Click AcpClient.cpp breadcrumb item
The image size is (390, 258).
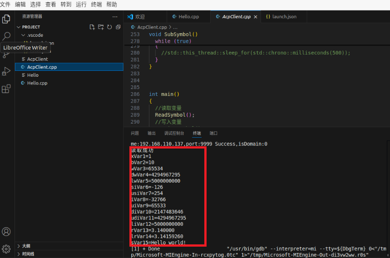coord(152,27)
